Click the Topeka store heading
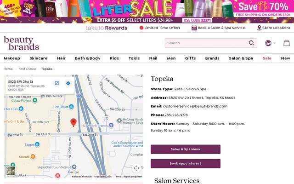The height and width of the screenshot is (184, 294). click(162, 79)
